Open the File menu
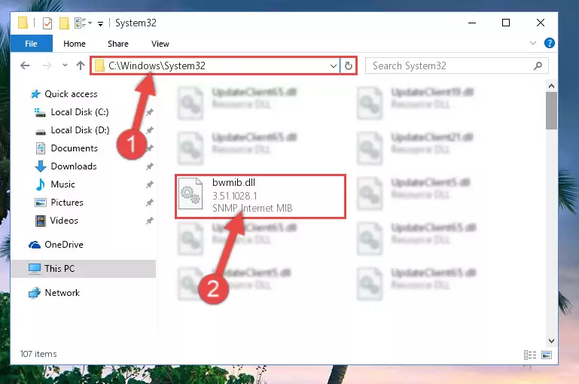Image resolution: width=579 pixels, height=384 pixels. coord(32,44)
